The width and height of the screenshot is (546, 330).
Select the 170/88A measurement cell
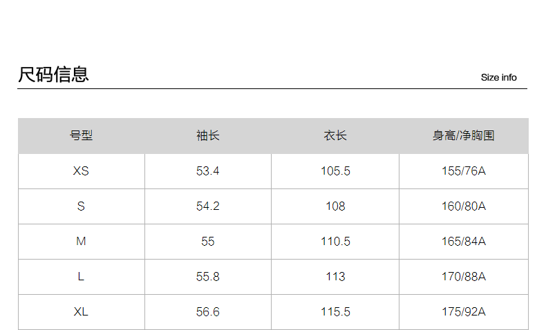point(463,276)
